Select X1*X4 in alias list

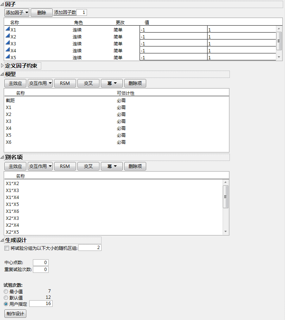click(114, 197)
